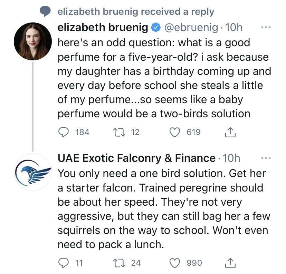Click the blue verified badge
The height and width of the screenshot is (274, 286).
155,28
